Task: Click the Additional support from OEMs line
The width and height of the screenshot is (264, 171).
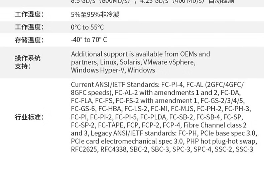Action: point(140,54)
